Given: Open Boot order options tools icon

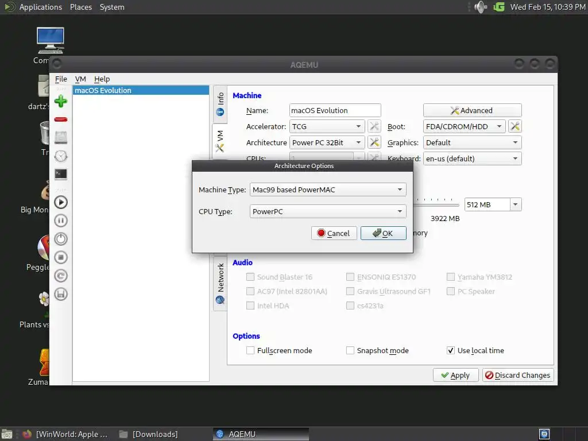Looking at the screenshot, I should [x=515, y=126].
